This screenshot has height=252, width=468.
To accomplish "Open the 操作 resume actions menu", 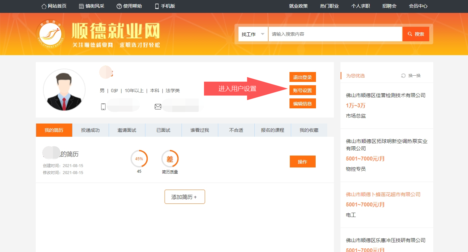I will (x=302, y=162).
